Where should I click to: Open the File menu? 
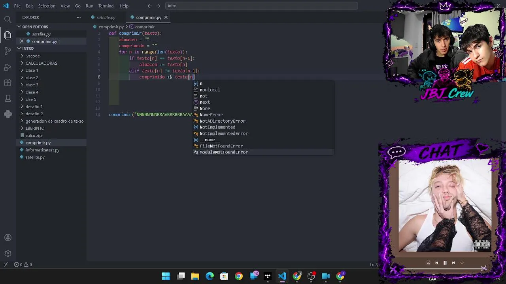click(x=17, y=6)
